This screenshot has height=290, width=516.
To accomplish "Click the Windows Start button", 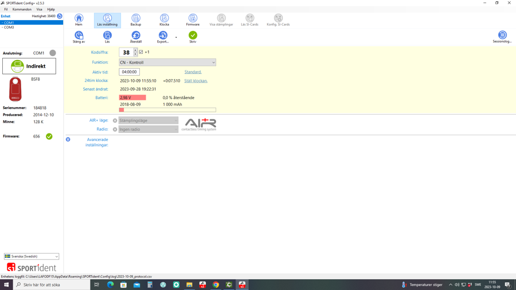I will pyautogui.click(x=6, y=285).
